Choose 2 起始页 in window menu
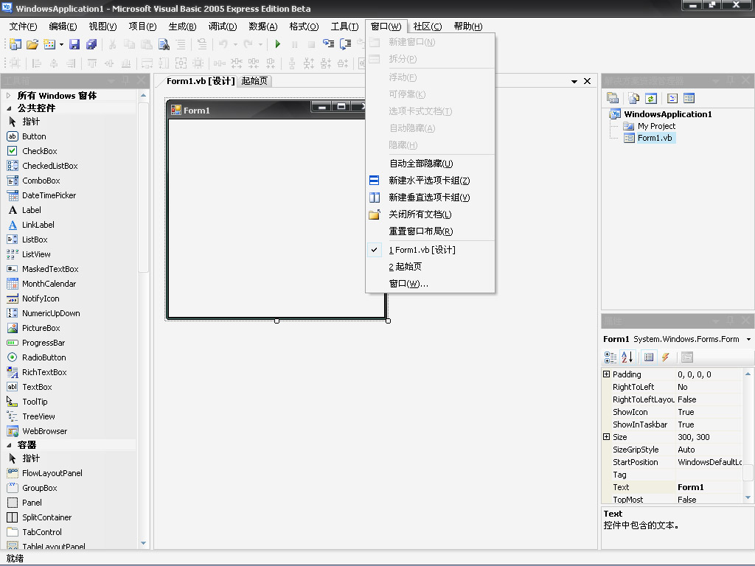Screen dimensions: 755x566 click(x=430, y=267)
